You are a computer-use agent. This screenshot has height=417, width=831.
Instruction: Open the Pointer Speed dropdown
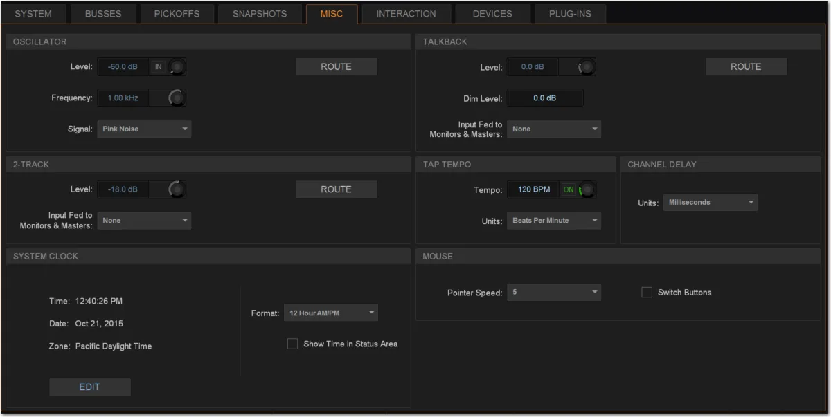[x=554, y=293]
